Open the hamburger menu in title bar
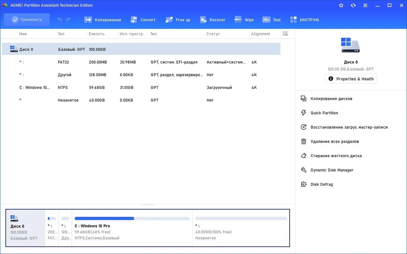Image resolution: width=407 pixels, height=254 pixels. pyautogui.click(x=365, y=5)
